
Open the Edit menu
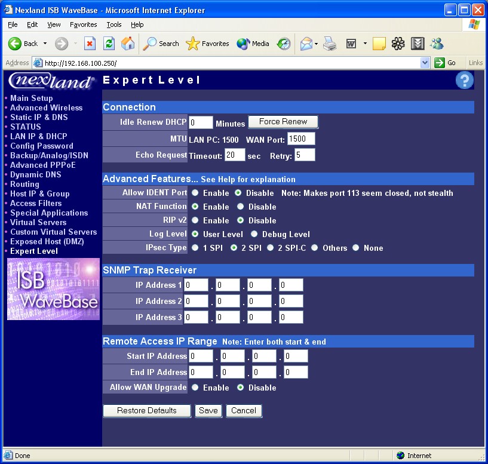[x=32, y=24]
